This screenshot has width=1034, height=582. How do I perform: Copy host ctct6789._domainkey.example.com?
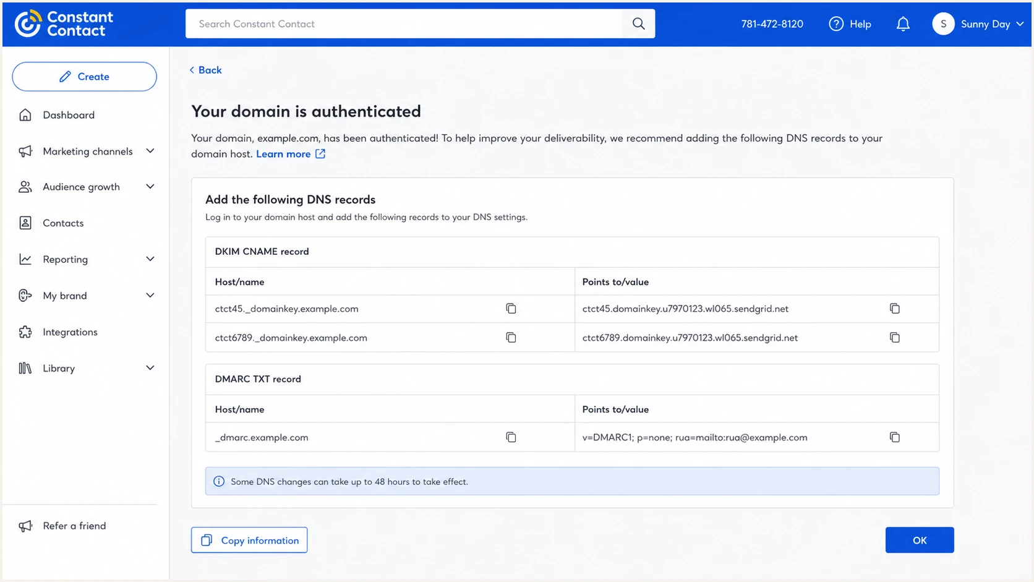coord(511,338)
